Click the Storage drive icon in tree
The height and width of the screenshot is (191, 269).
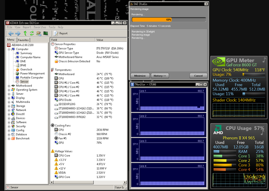(x=13, y=106)
